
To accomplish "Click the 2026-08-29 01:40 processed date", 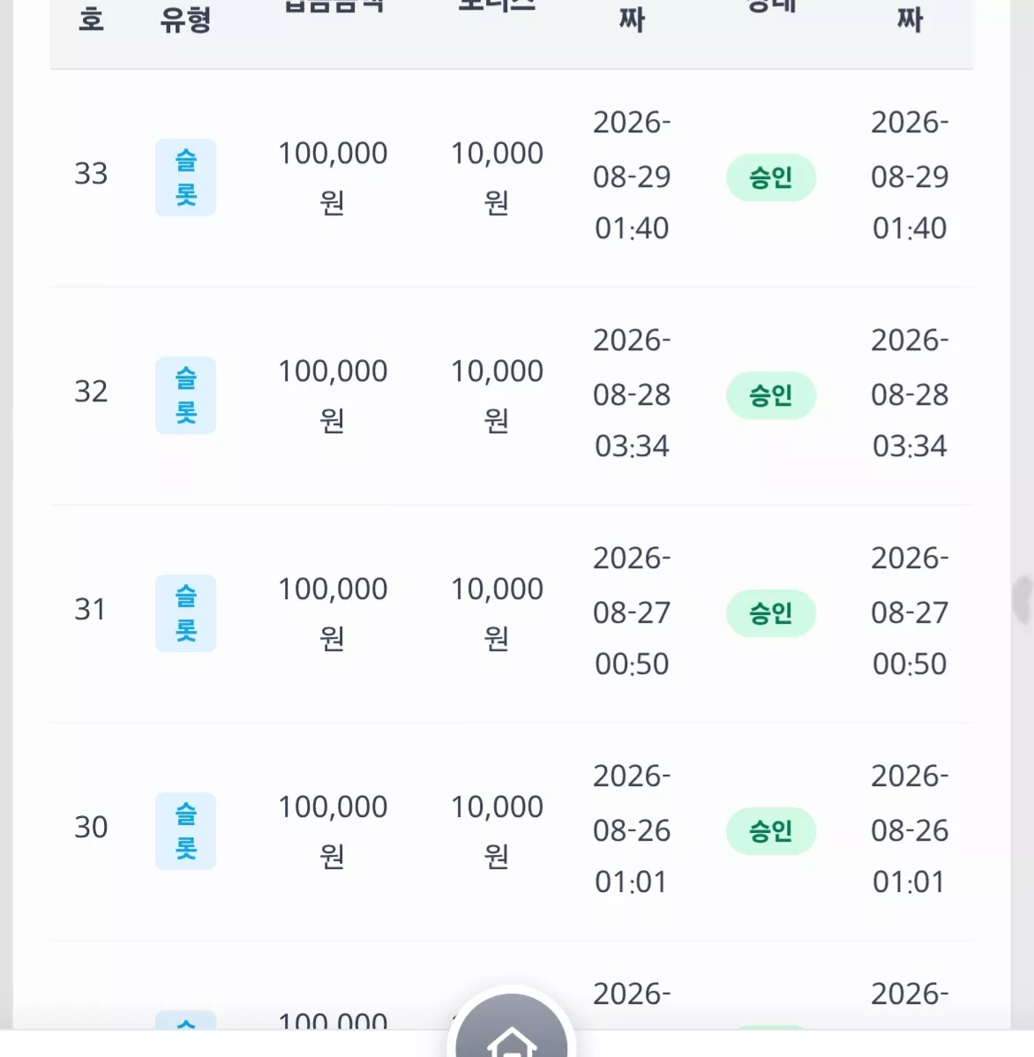I will click(910, 176).
